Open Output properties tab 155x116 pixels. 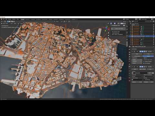[x=129, y=54]
